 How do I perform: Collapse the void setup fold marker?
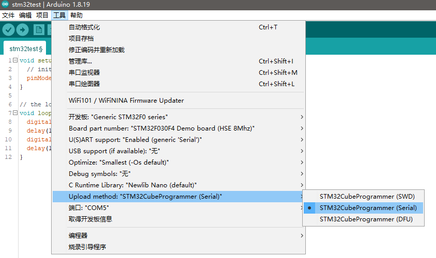pyautogui.click(x=15, y=60)
